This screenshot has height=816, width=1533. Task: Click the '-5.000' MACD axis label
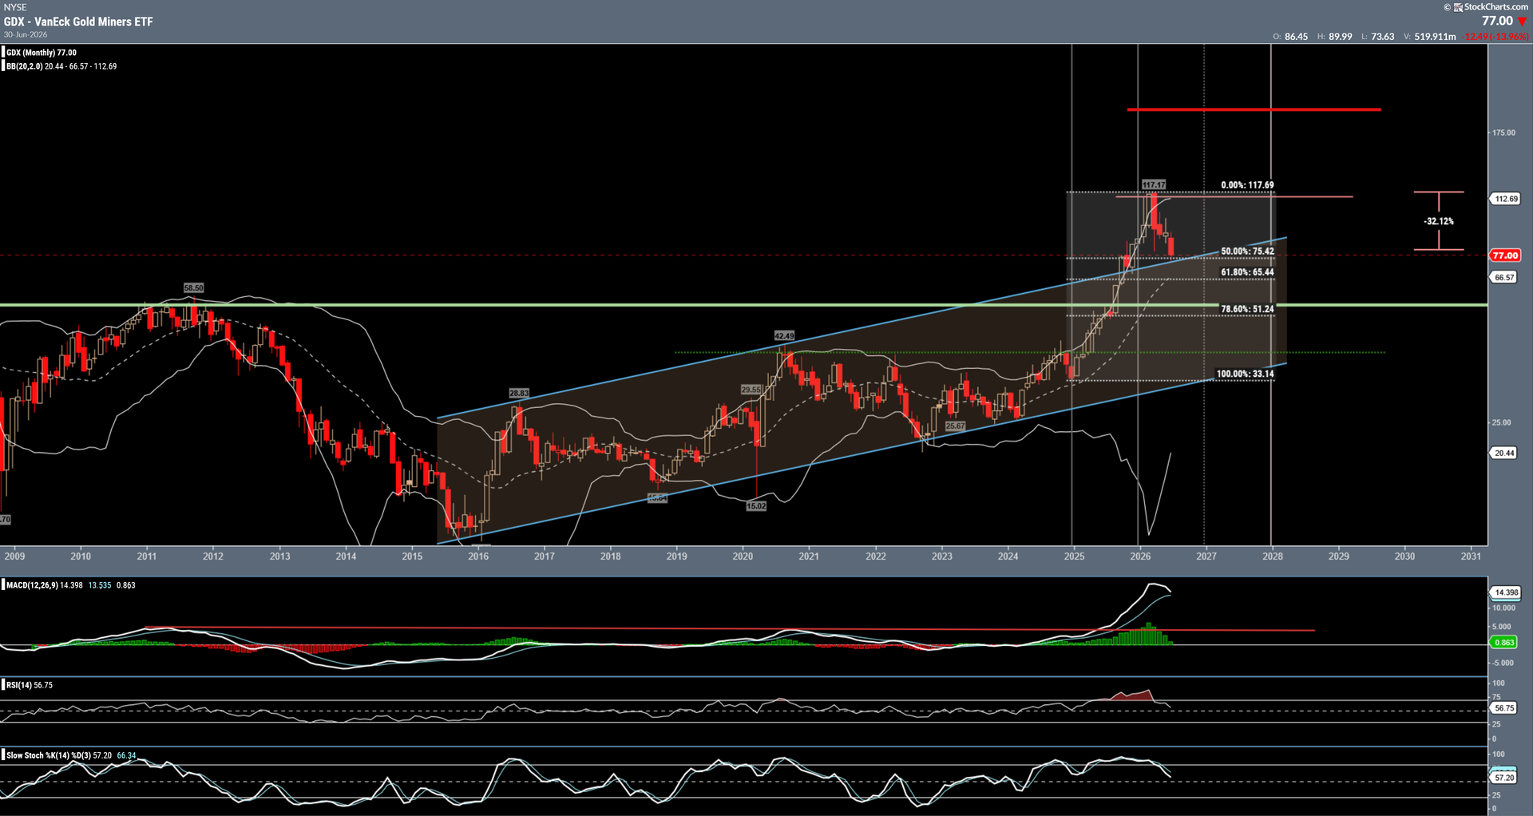[1503, 663]
